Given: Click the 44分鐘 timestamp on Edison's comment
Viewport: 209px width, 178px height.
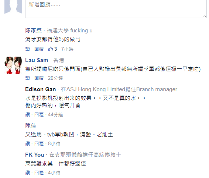Looking at the screenshot, I should click(x=55, y=114).
